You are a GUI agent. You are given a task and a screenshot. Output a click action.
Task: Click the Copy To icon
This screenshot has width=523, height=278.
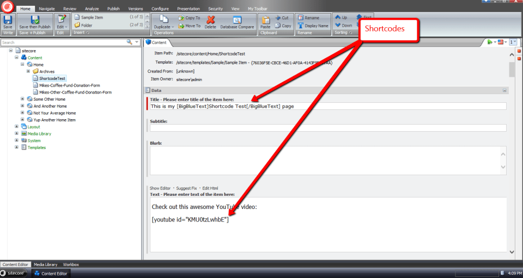coord(190,17)
